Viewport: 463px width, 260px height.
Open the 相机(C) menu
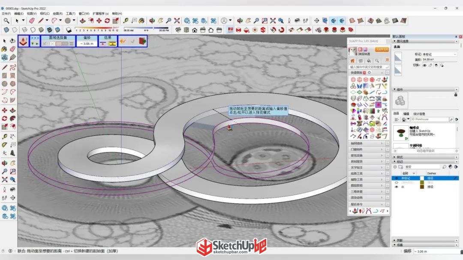click(x=45, y=14)
